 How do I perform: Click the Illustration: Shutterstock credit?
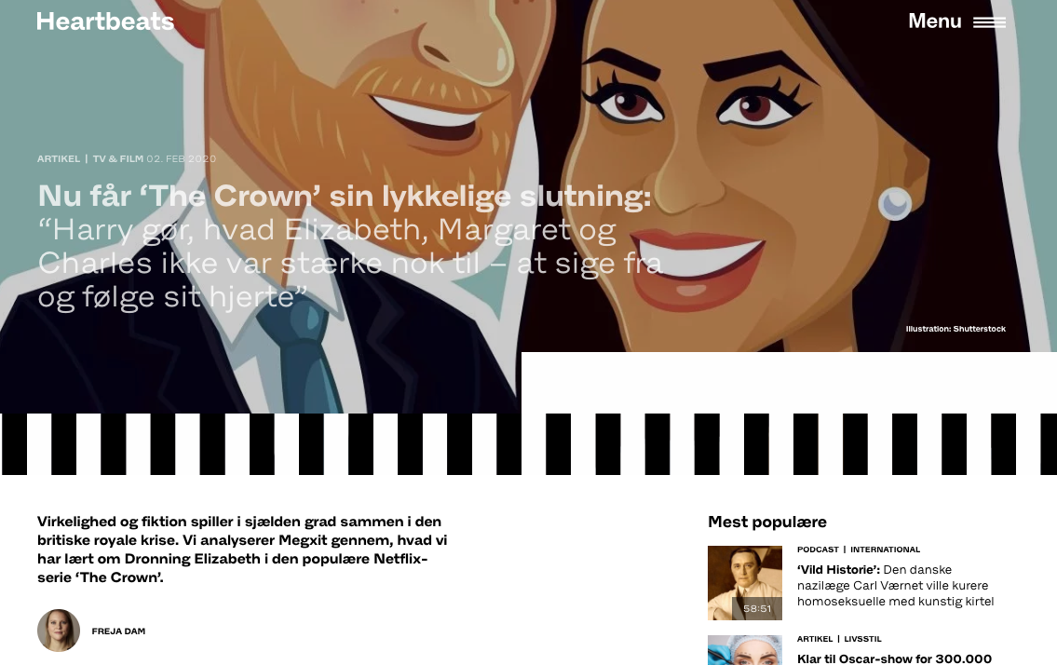[x=955, y=329]
